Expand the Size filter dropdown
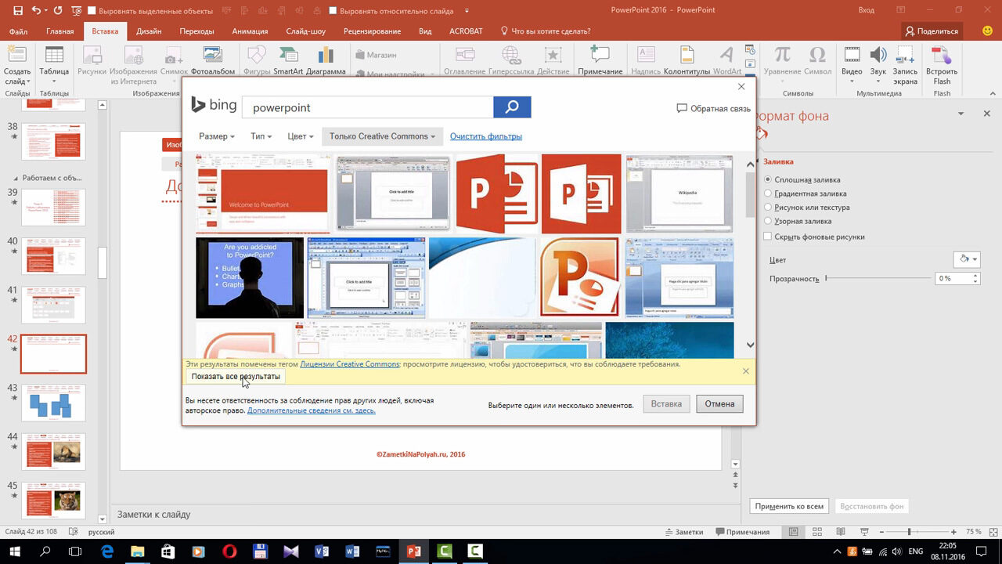1002x564 pixels. 217,136
